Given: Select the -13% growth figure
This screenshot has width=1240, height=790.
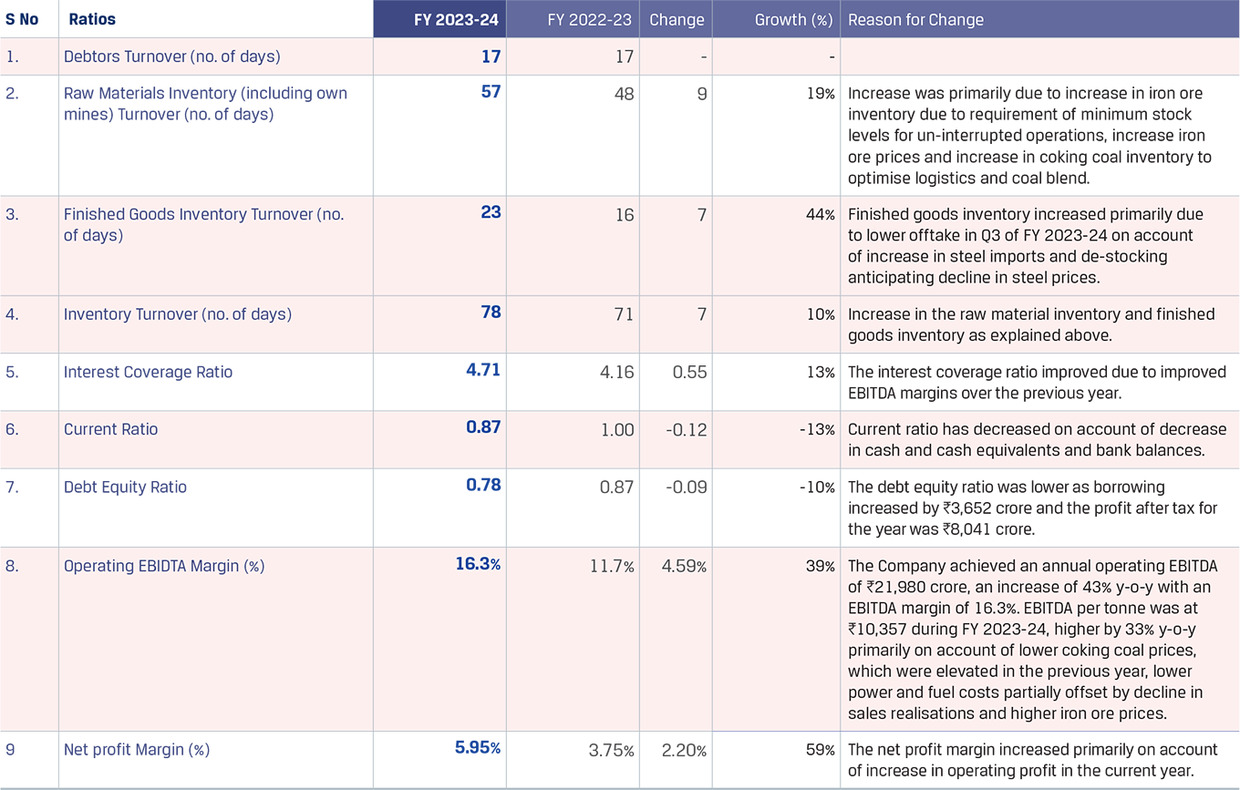Looking at the screenshot, I should 818,430.
